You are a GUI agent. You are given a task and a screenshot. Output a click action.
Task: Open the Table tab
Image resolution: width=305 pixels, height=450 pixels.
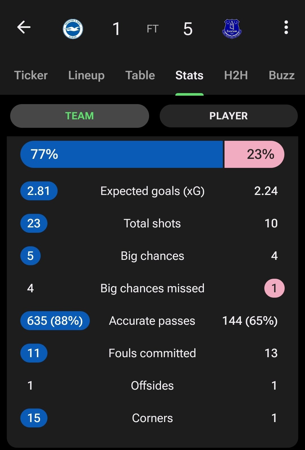click(x=140, y=75)
